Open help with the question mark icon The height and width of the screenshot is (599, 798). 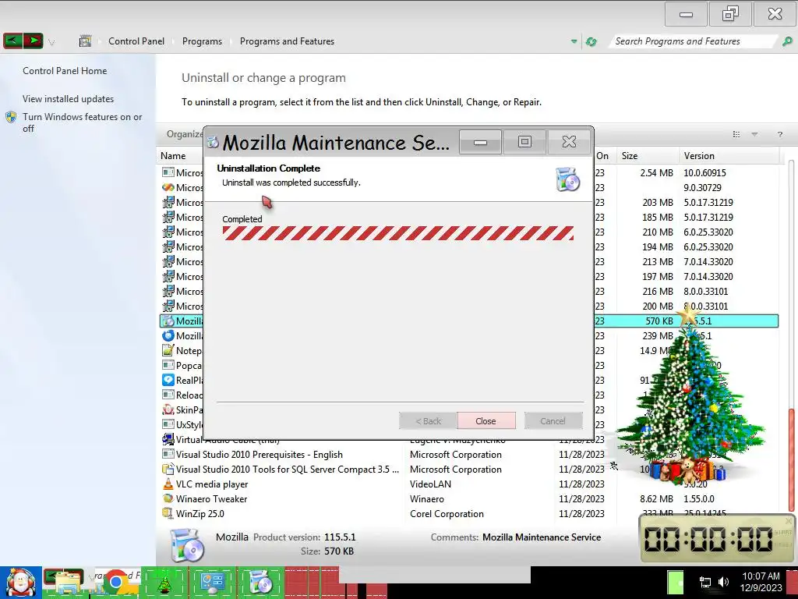tap(779, 134)
